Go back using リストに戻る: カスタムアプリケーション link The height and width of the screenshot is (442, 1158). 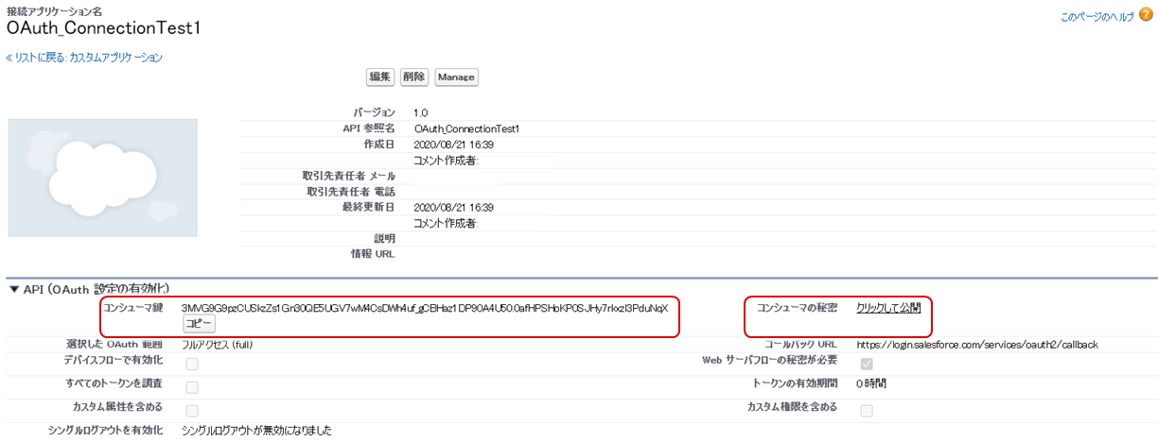coord(84,58)
